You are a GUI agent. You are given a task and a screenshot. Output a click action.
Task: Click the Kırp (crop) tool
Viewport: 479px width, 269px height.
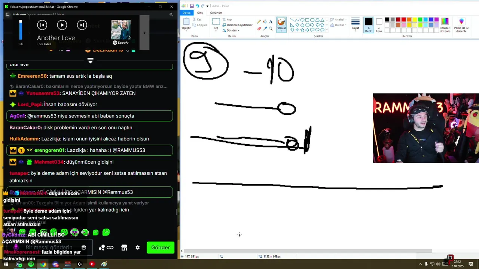(227, 19)
